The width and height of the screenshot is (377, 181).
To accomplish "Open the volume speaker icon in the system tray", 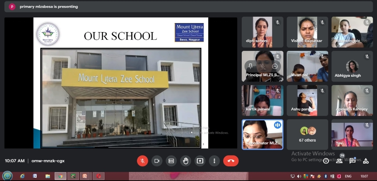I will 299,176.
